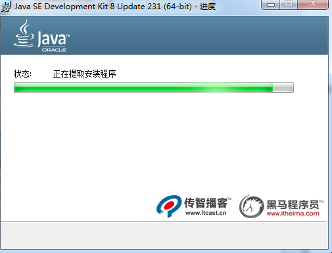Click the status text 正在提取安装程序
Viewport: 332px width, 253px height.
[85, 74]
